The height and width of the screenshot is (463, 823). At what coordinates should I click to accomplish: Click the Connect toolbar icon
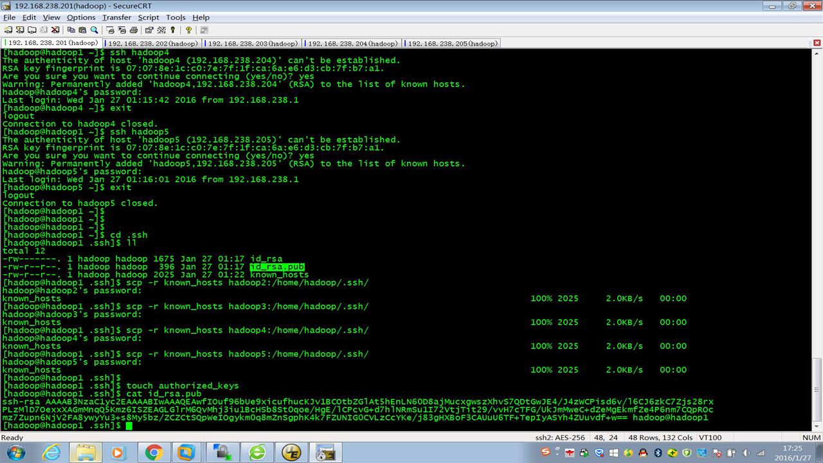(8, 30)
